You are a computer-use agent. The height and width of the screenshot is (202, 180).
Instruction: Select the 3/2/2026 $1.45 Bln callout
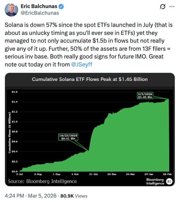145,96
